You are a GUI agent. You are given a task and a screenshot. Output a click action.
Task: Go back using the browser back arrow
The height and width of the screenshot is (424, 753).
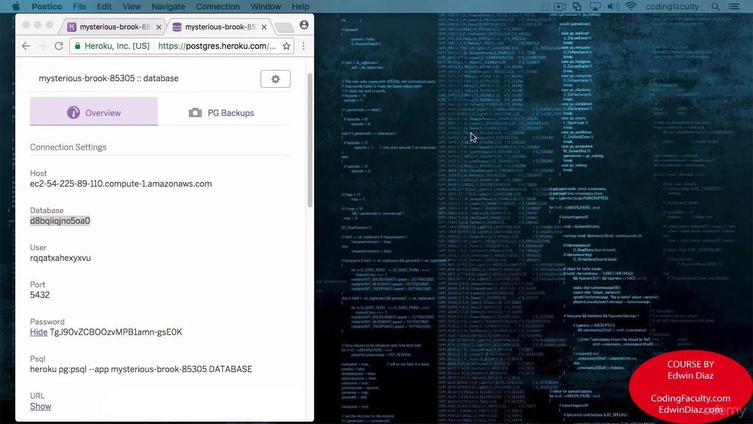(26, 46)
